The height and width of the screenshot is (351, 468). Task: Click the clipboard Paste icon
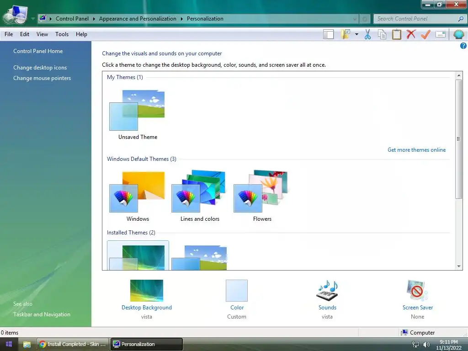pos(396,34)
